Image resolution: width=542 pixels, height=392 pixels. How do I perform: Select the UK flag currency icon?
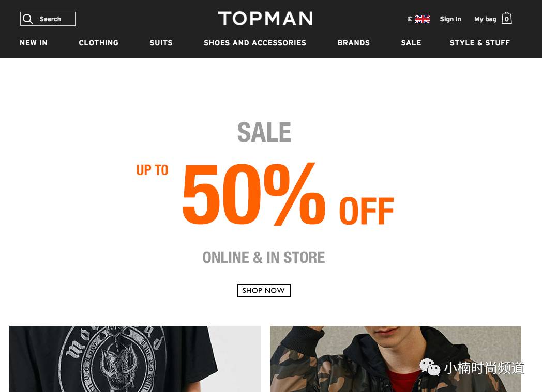(x=422, y=19)
